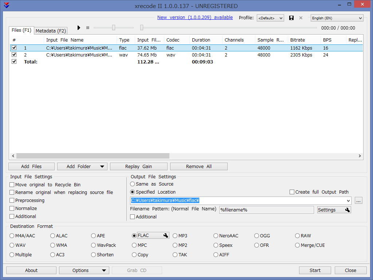Switch to Files (F1) tab
Viewport: 373px width, 280px height.
pos(21,30)
